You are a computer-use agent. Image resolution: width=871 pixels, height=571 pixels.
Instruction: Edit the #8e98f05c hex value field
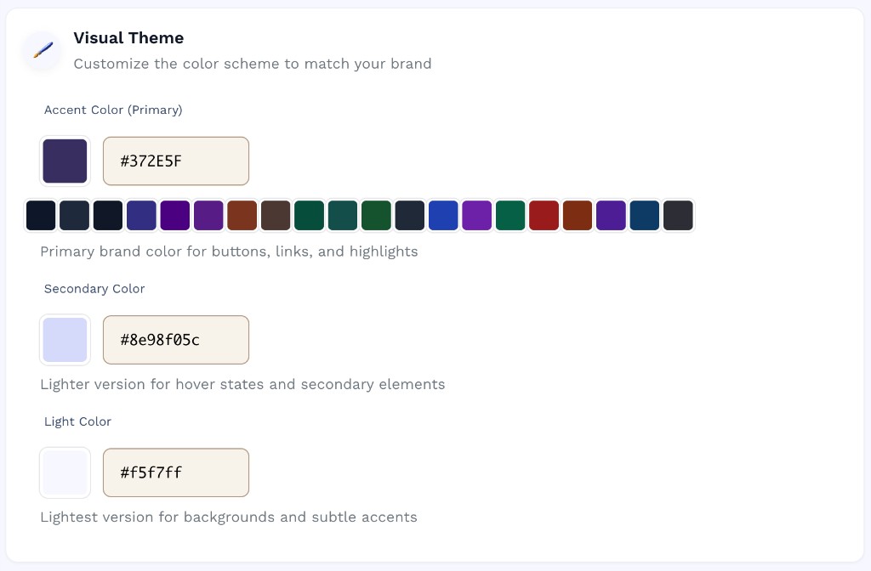(x=176, y=340)
